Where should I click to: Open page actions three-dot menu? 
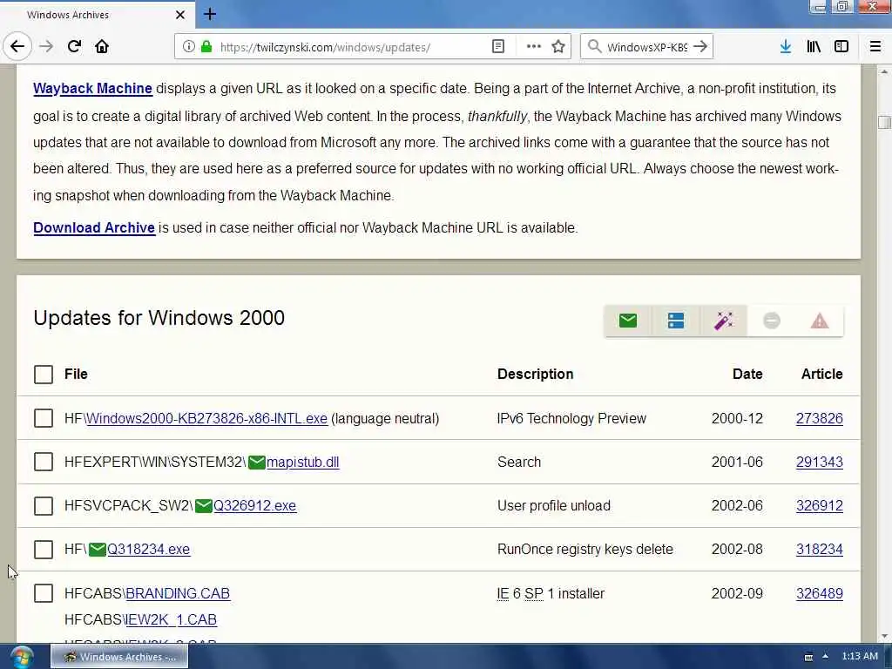(x=534, y=47)
